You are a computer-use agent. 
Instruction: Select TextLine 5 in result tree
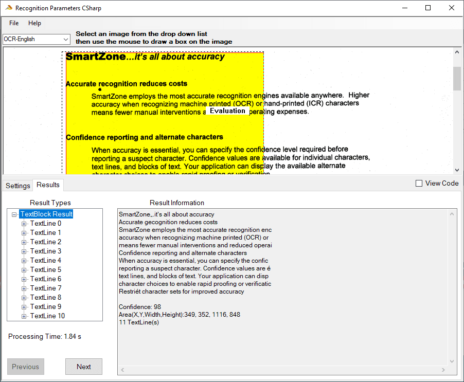point(46,269)
